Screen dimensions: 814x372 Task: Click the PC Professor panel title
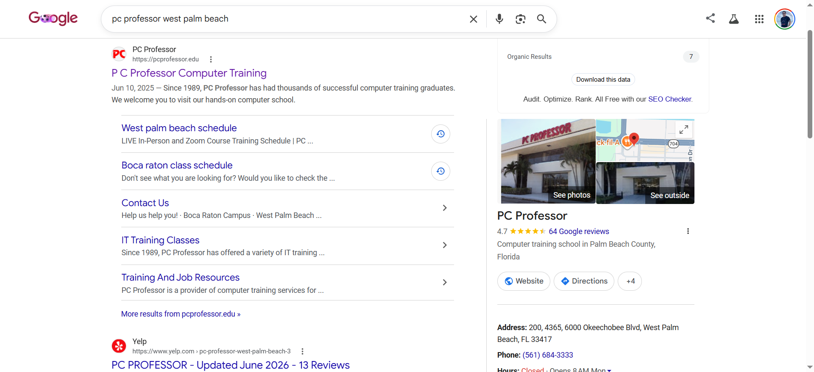[532, 216]
